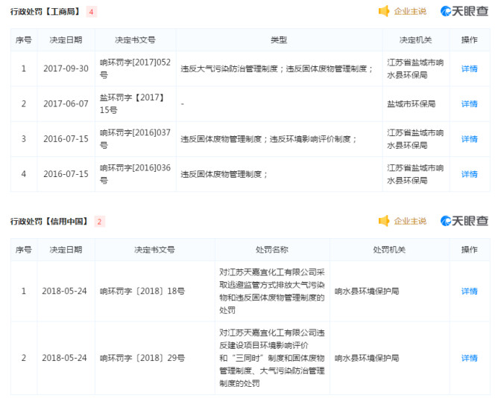Screen dimensions: 495x398
Task: Select heading 行政处罚【工商局】
Action: click(x=45, y=12)
